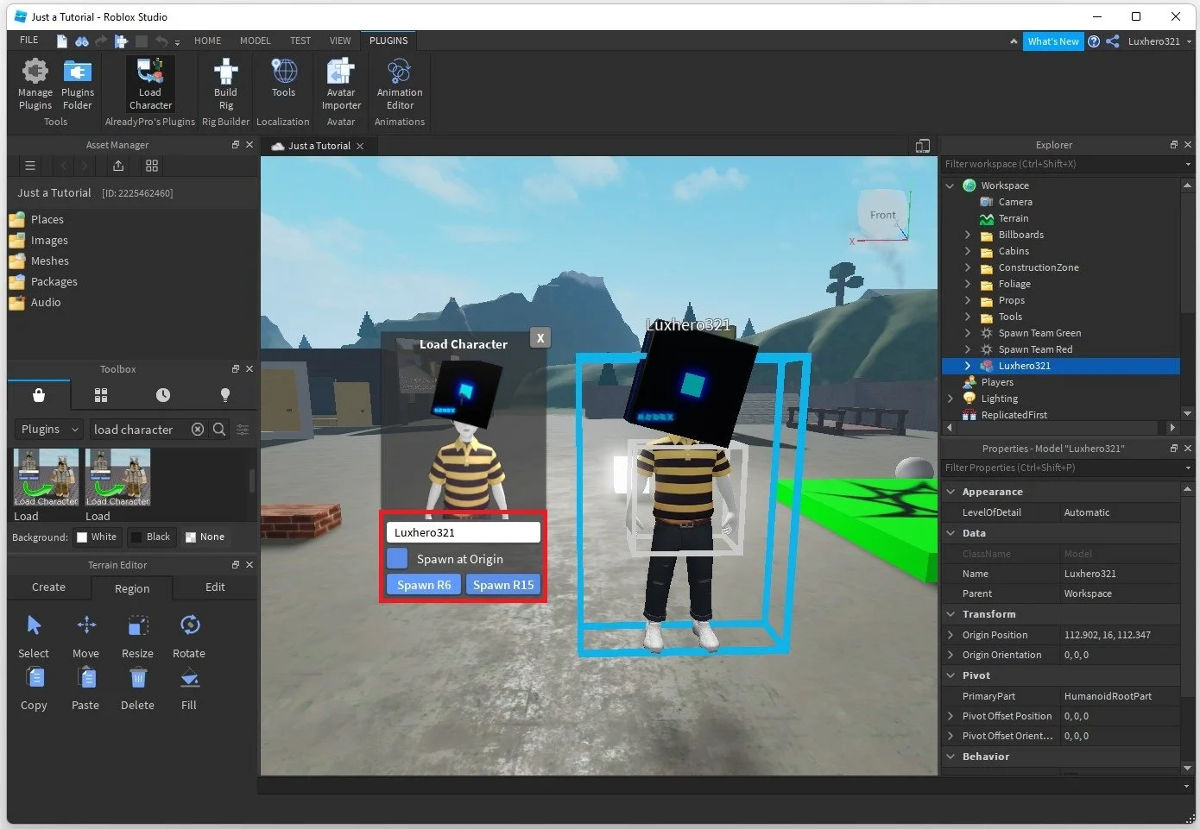Open the Localization Tools
The width and height of the screenshot is (1200, 829).
coord(283,84)
